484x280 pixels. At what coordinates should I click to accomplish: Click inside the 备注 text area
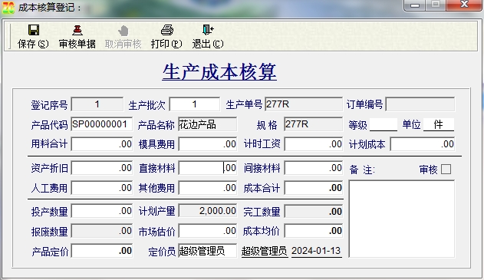402,219
